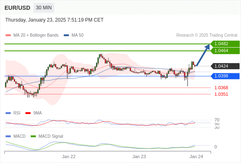Click the red 1.0368 support value
This screenshot has height=163, width=241.
(221, 88)
